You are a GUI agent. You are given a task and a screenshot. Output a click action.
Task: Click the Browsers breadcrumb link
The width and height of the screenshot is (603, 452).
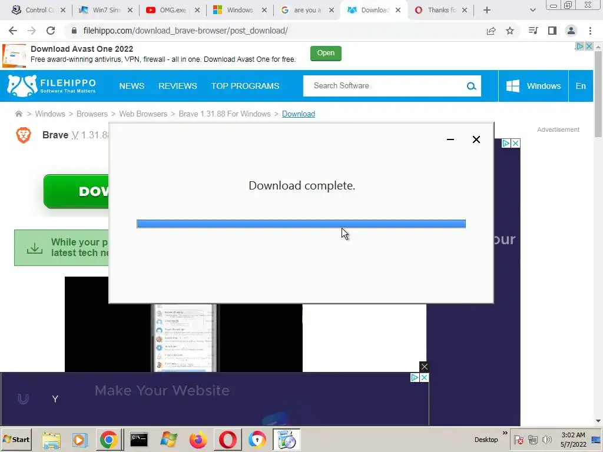tap(92, 114)
